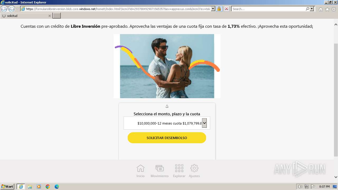This screenshot has height=190, width=338.
Task: Click the Show desktop tray button
Action: click(x=335, y=187)
